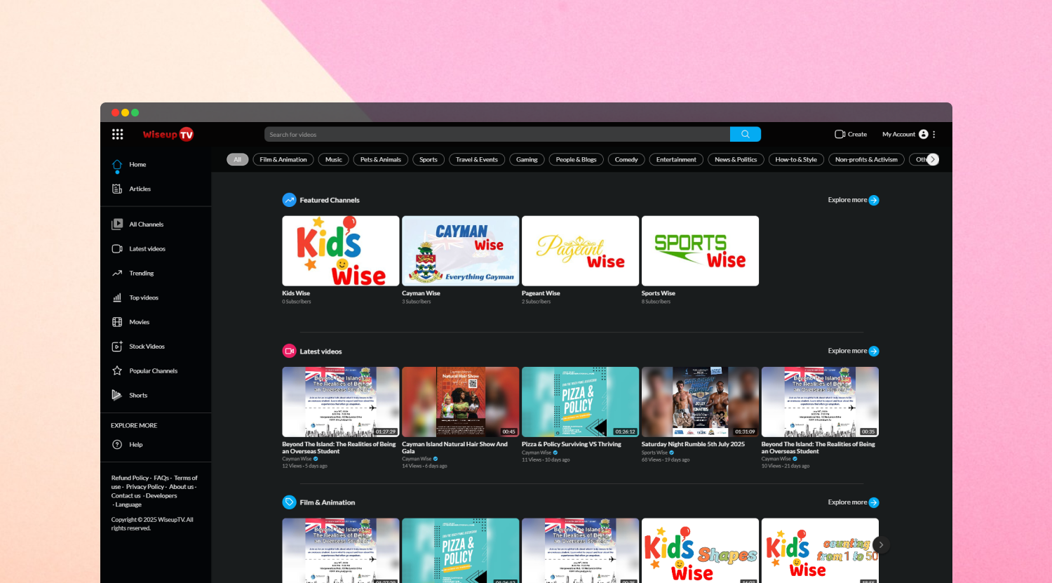Select the Non-profits & Activism category chip
The width and height of the screenshot is (1052, 583).
pyautogui.click(x=866, y=160)
